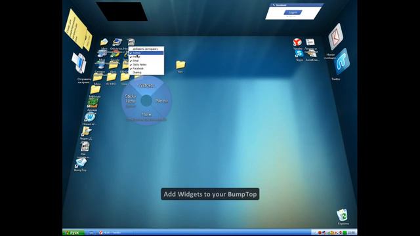420x236 pixels.
Task: Toggle the Twitter widget in the context menu
Action: [x=146, y=53]
